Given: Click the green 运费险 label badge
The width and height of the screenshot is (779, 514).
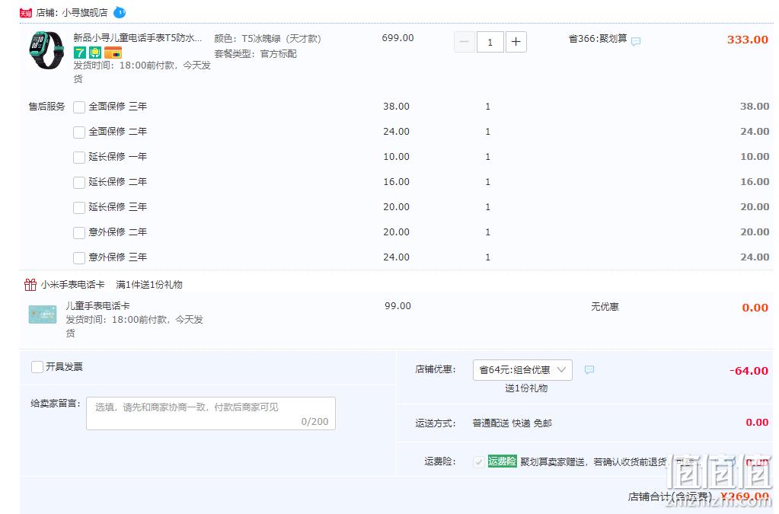Looking at the screenshot, I should coord(503,461).
